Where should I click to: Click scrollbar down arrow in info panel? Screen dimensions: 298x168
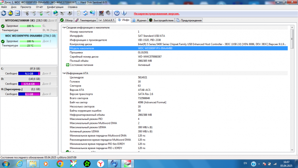coord(292,150)
